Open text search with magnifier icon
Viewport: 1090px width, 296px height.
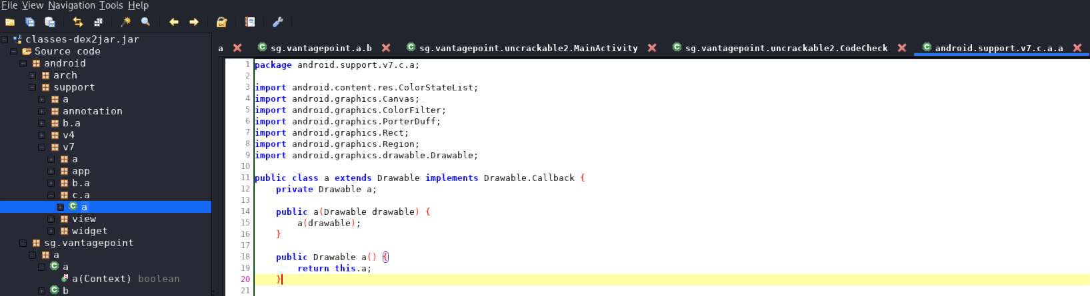pos(145,22)
